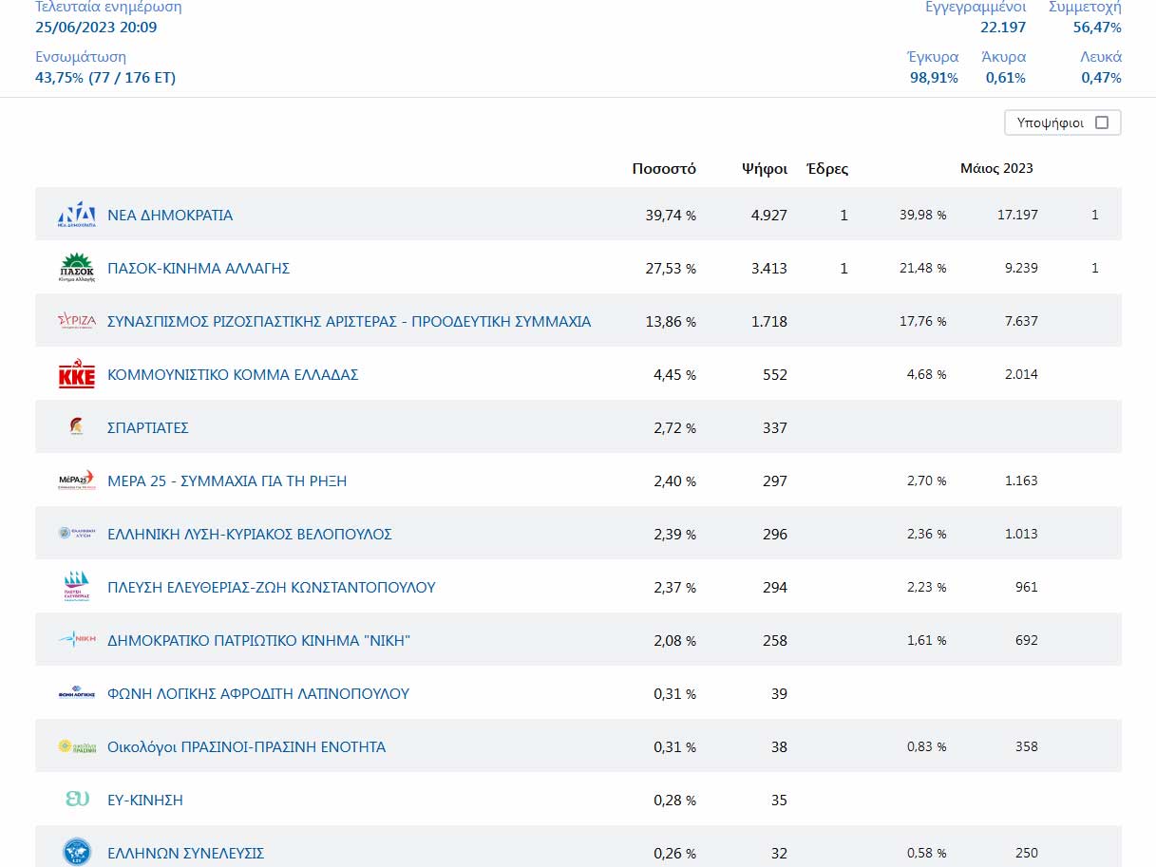Image resolution: width=1156 pixels, height=867 pixels.
Task: Select the 25/06/2023 20:09 update timestamp
Action: point(96,27)
